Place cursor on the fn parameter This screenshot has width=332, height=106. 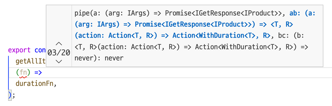click(23, 72)
